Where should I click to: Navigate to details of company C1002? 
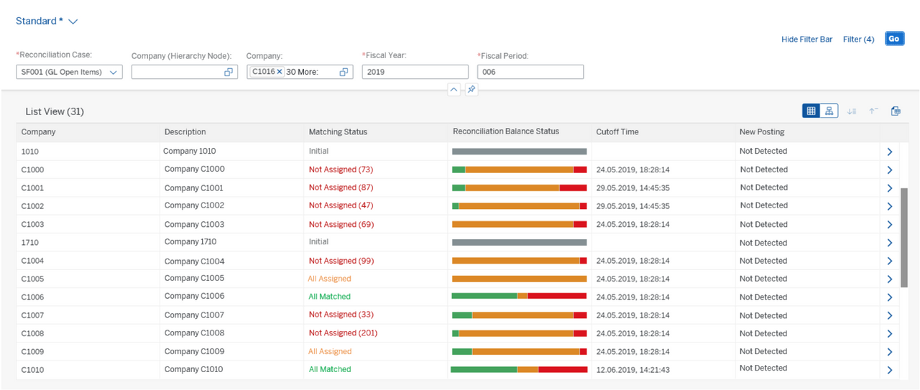click(x=889, y=206)
